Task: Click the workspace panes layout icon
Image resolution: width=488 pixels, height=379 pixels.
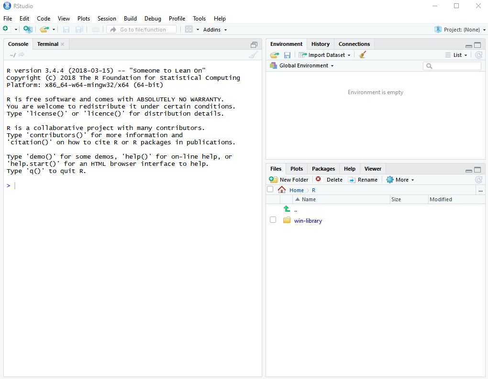Action: click(189, 30)
